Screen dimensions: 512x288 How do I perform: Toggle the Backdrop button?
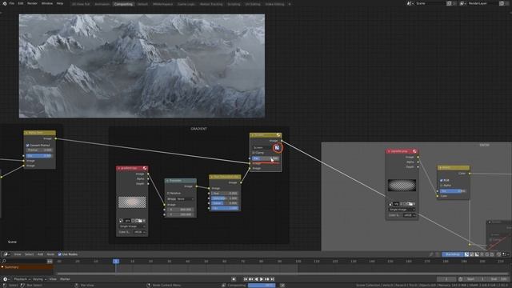(452, 254)
